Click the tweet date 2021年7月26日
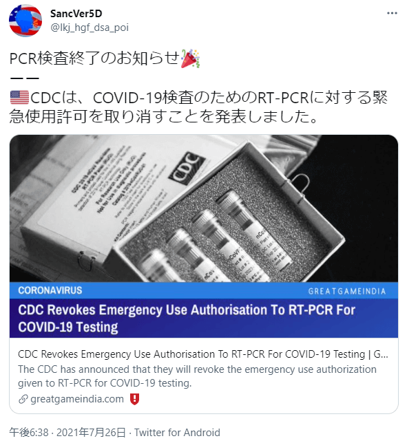 91,433
